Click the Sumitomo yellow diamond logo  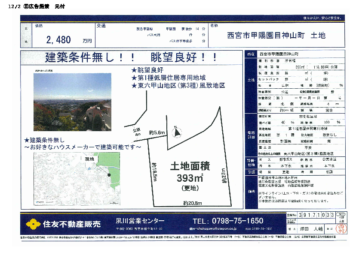[33, 223]
